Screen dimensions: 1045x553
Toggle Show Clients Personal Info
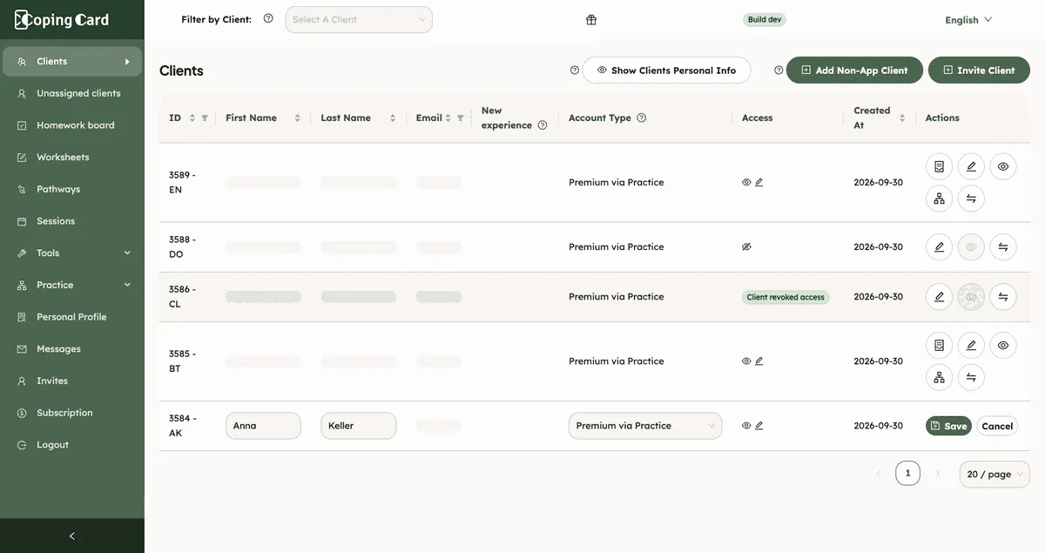666,71
